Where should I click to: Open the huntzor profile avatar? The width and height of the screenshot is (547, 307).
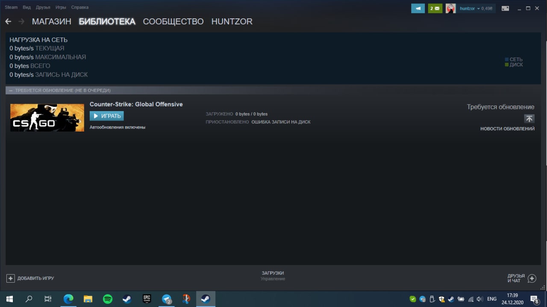450,8
